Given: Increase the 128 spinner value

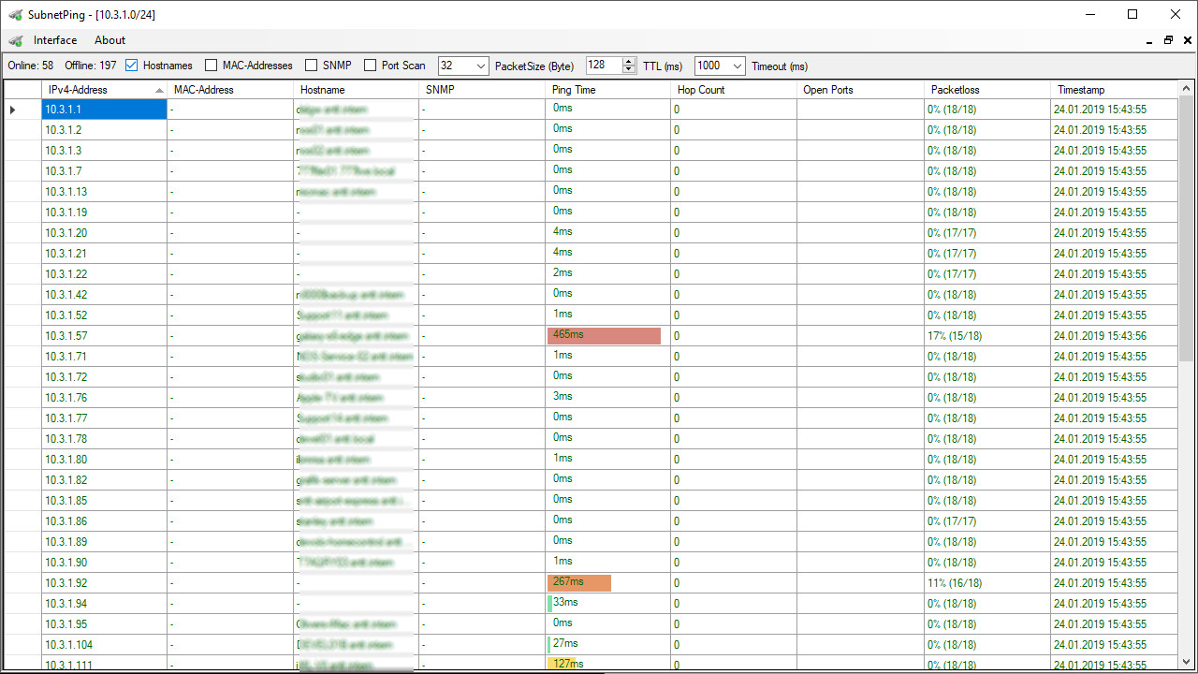Looking at the screenshot, I should 629,62.
